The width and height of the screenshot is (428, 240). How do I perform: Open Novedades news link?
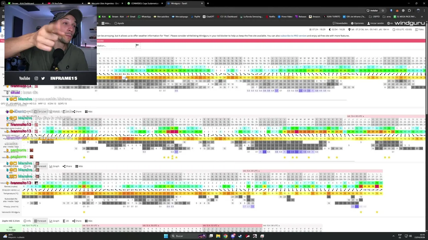tap(340, 23)
